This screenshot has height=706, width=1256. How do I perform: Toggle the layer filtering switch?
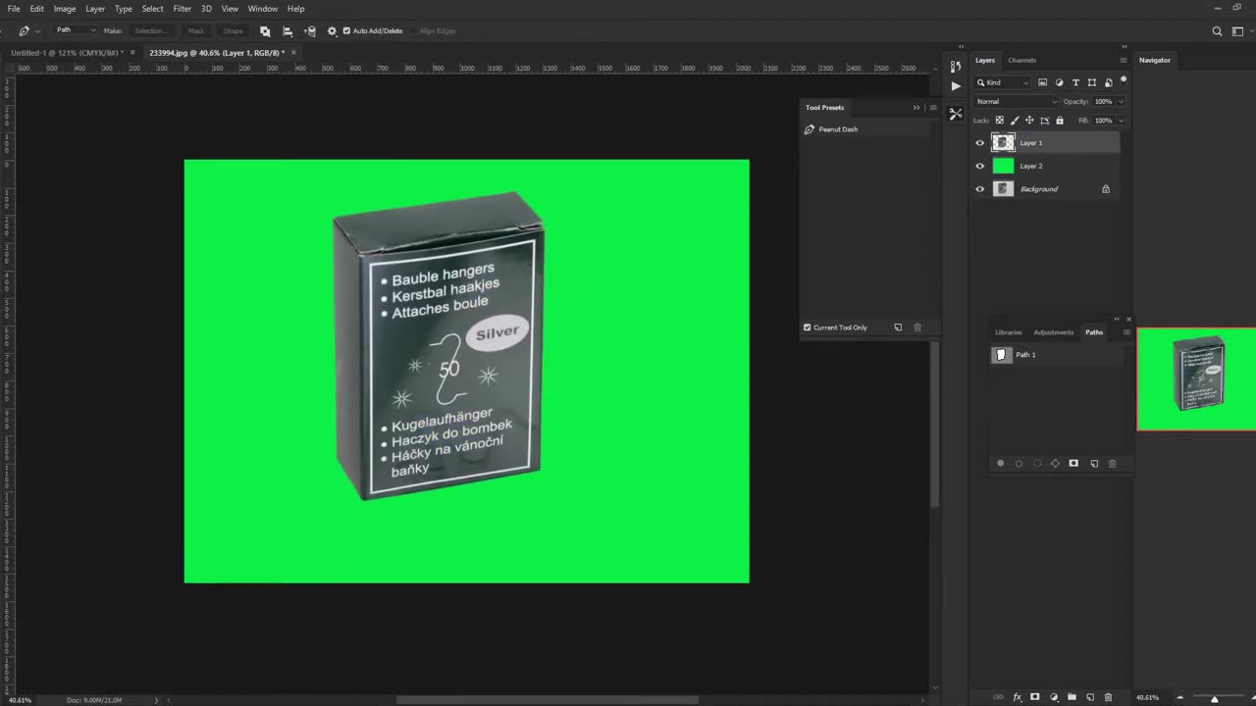click(x=1124, y=80)
